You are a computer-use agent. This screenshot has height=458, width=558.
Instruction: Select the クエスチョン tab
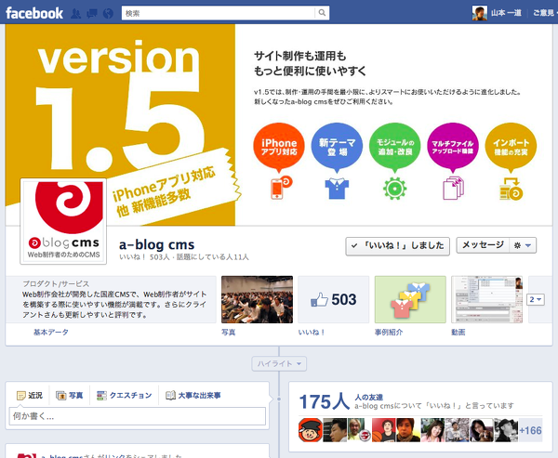click(125, 395)
